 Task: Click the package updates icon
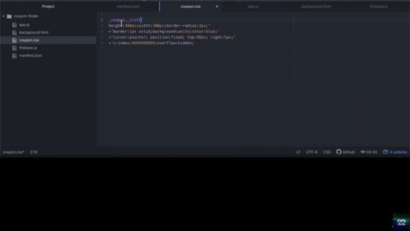click(386, 152)
